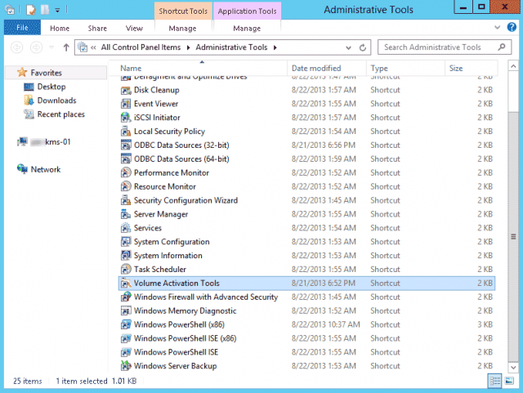Open the recent locations dropdown arrow

[51, 48]
